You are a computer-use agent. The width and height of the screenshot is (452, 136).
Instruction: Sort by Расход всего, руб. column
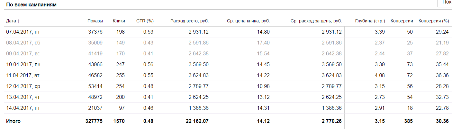[189, 21]
